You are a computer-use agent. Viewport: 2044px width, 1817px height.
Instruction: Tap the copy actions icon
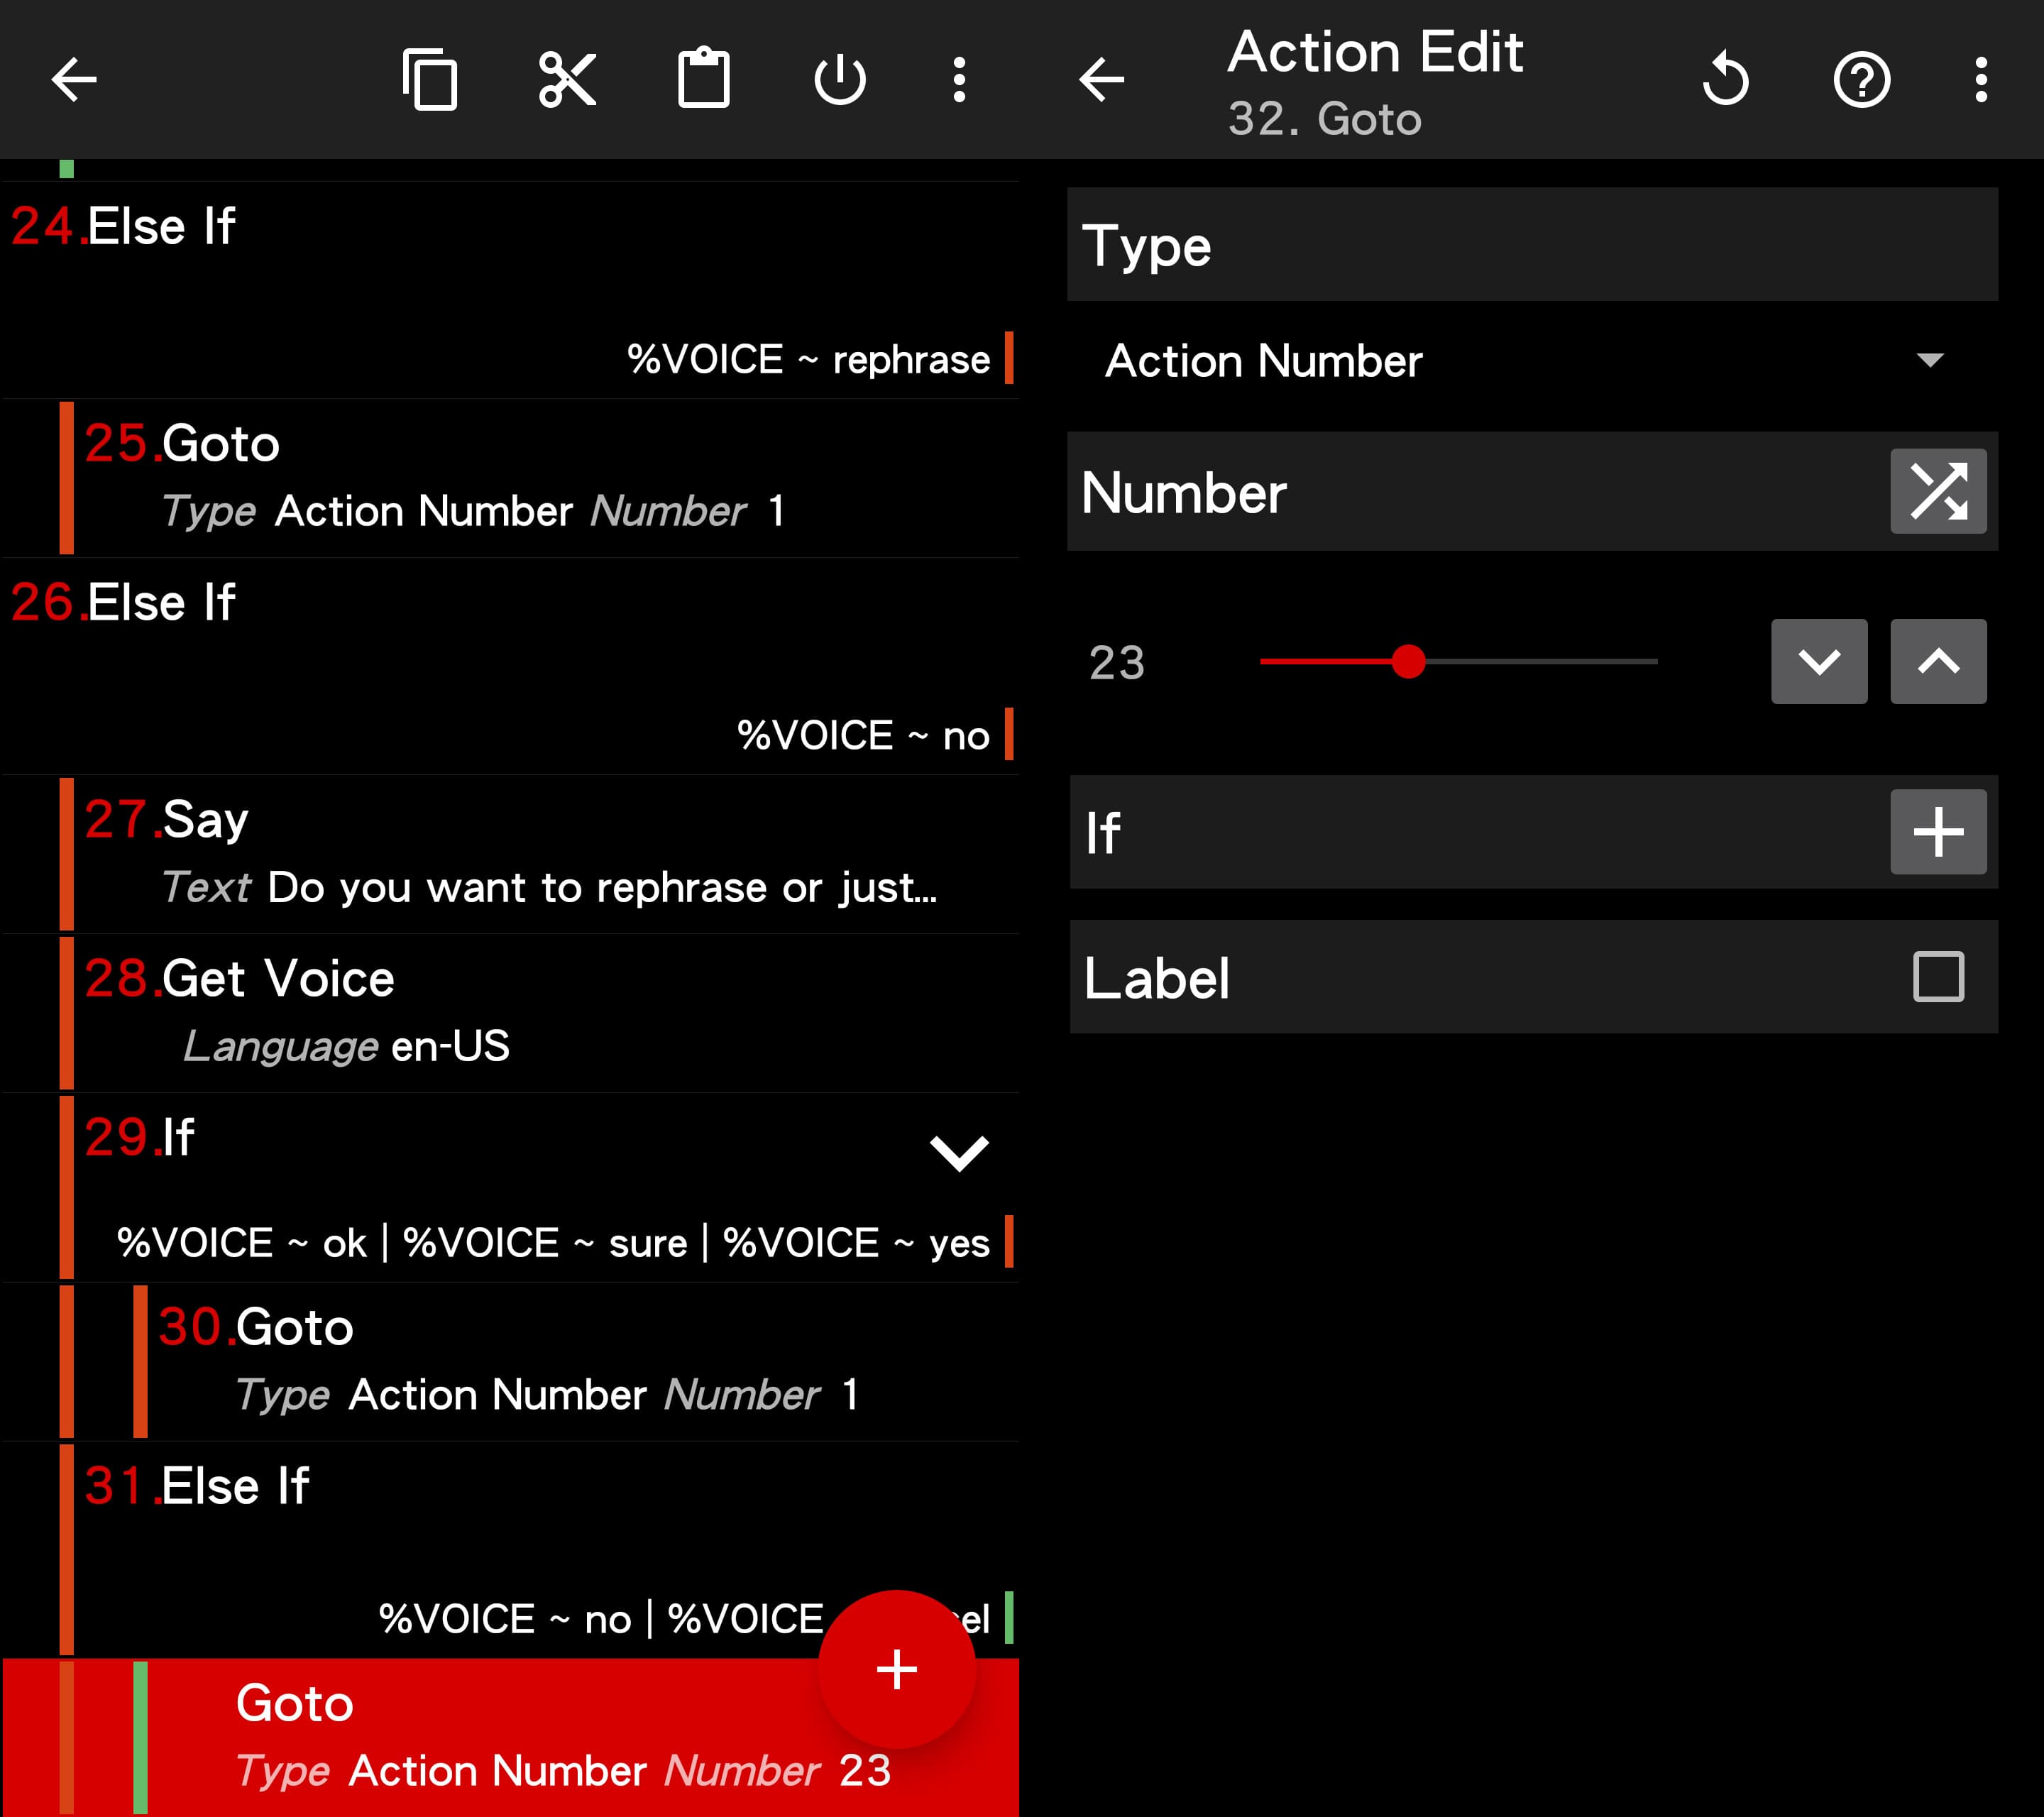430,79
